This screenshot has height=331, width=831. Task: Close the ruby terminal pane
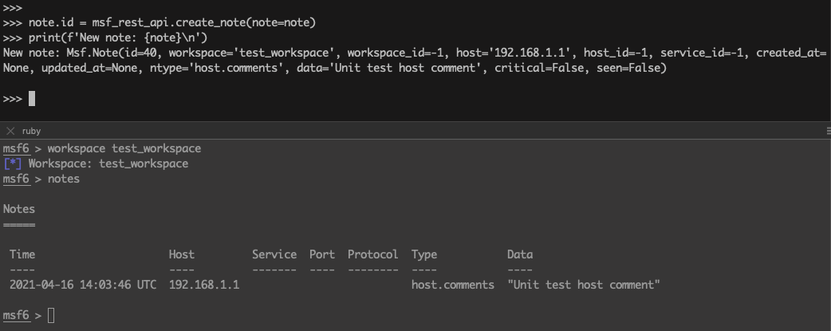(10, 131)
